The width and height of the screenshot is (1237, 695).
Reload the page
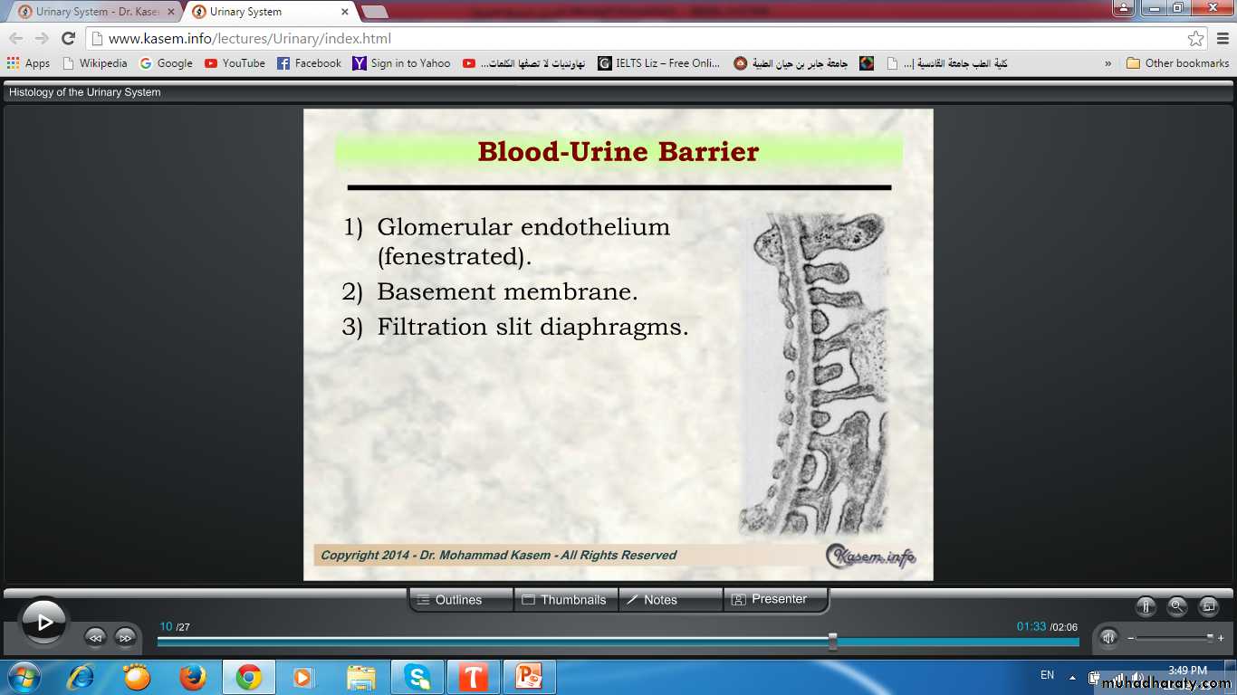(68, 39)
